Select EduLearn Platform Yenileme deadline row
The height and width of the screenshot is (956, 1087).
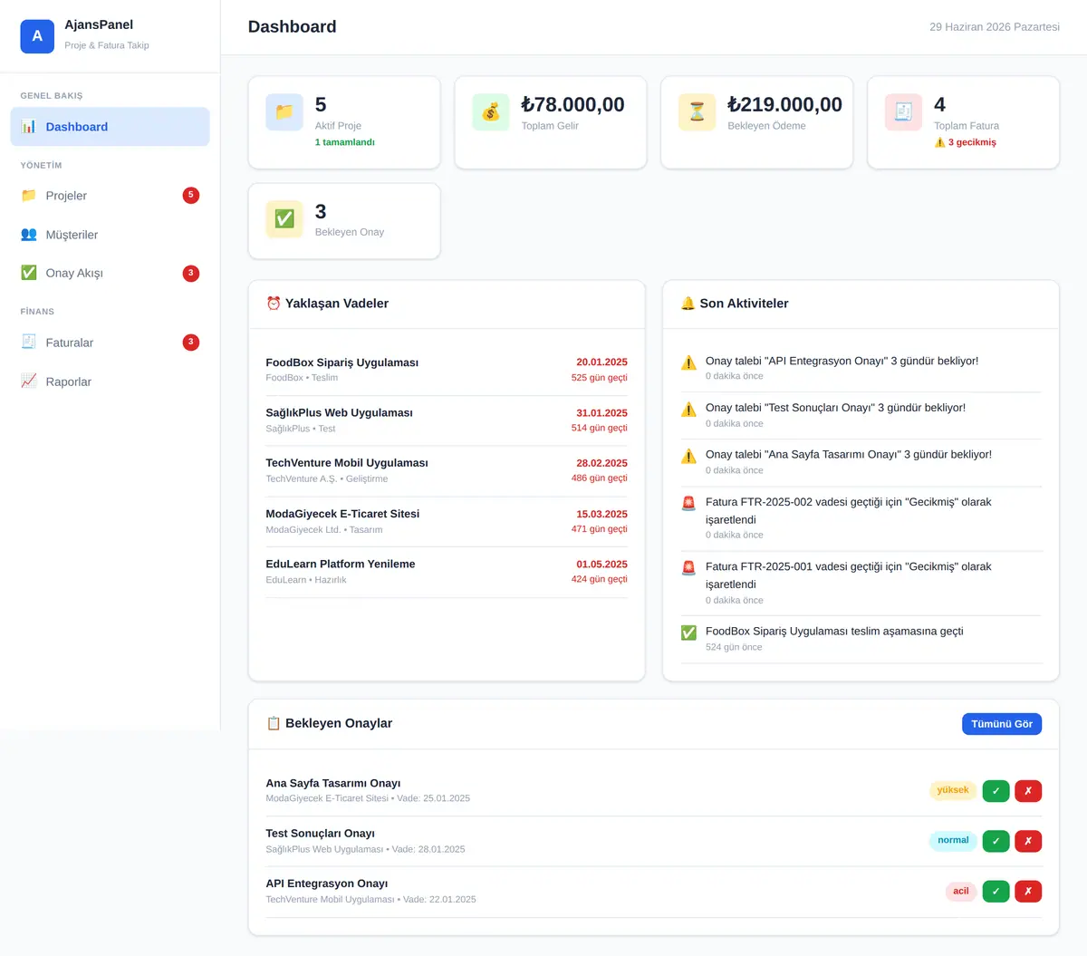pyautogui.click(x=447, y=572)
